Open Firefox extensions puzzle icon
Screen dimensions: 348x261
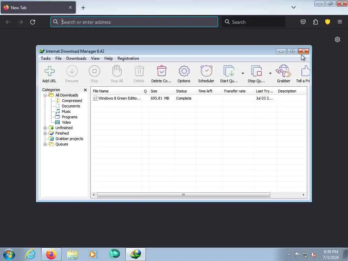pyautogui.click(x=315, y=22)
